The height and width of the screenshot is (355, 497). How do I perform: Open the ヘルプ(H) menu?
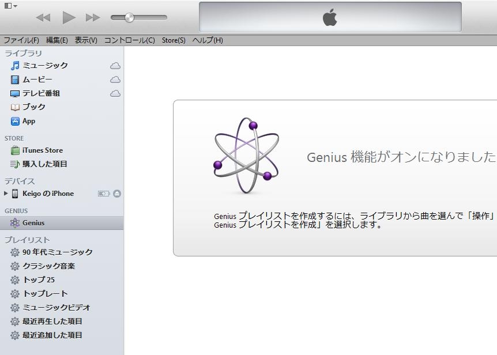208,40
